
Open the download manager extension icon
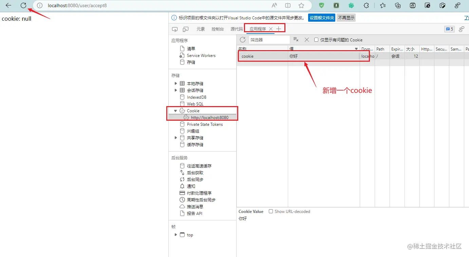pyautogui.click(x=336, y=5)
